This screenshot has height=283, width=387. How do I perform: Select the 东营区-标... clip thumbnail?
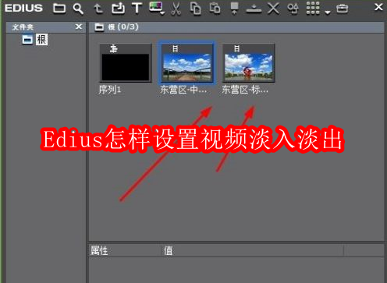click(248, 63)
